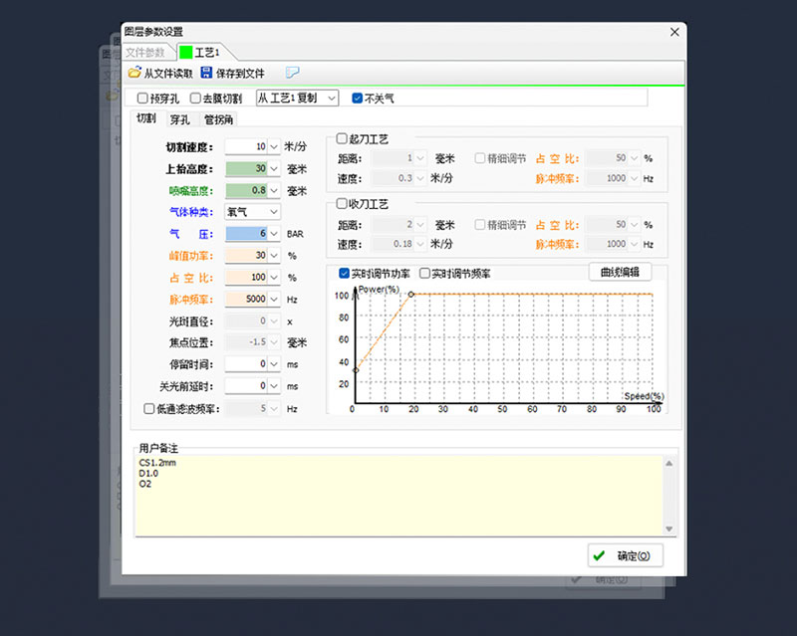Click the green color square on 工艺1 tab
797x636 pixels.
point(185,51)
